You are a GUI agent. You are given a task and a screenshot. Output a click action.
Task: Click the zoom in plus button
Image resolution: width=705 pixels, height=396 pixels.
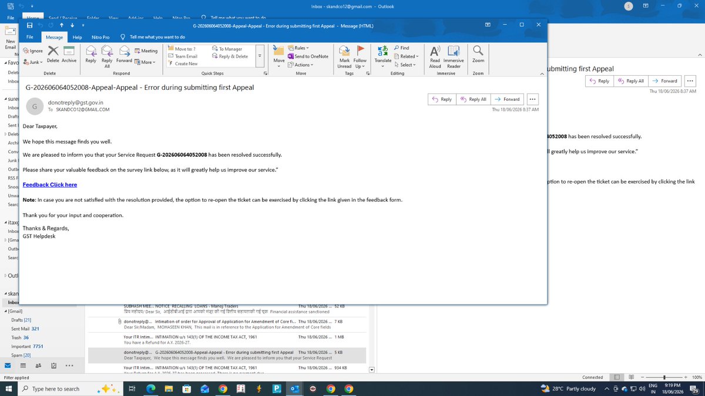(686, 377)
